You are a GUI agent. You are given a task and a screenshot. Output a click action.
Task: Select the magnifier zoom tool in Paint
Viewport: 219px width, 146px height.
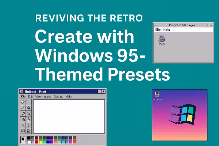(28, 114)
